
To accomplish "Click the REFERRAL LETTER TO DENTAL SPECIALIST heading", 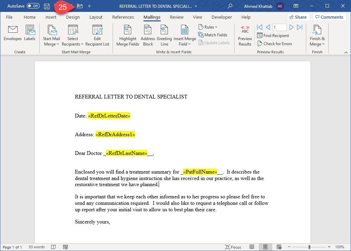I will (131, 97).
